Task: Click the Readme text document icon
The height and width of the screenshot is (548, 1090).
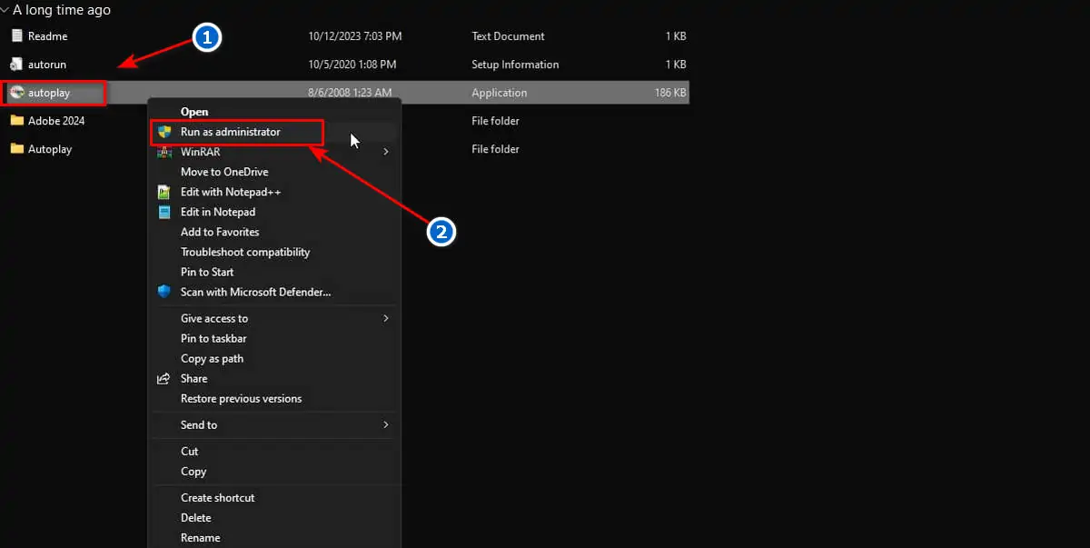Action: point(16,36)
